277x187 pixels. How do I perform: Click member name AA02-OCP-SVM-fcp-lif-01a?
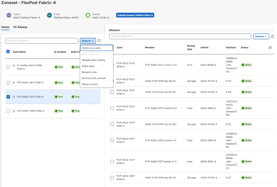click(x=161, y=178)
